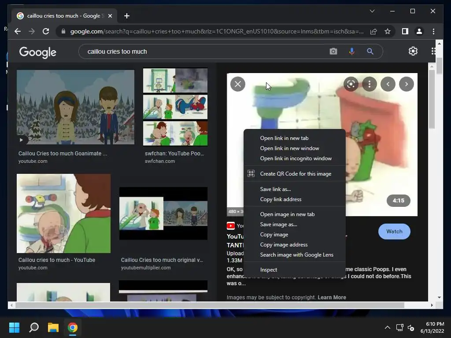Choose Open link in new window
This screenshot has width=451, height=338.
pyautogui.click(x=295, y=148)
